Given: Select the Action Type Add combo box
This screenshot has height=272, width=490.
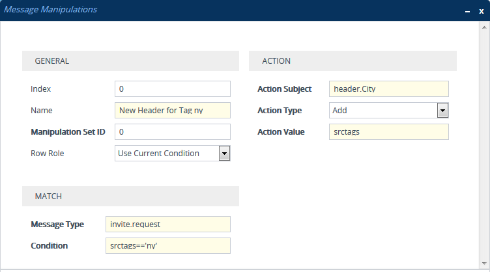Looking at the screenshot, I should 389,111.
